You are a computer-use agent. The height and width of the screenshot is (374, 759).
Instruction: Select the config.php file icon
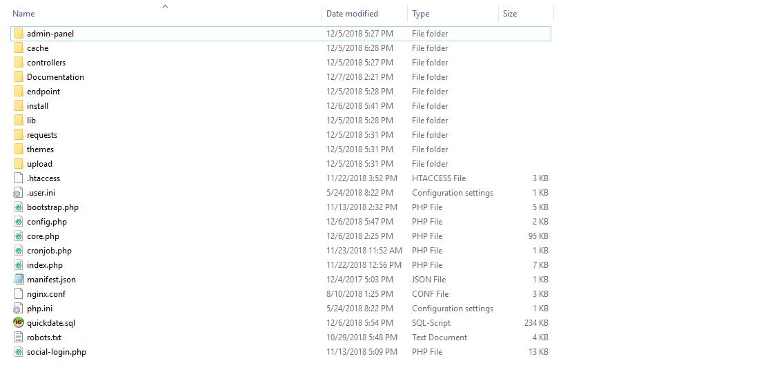click(x=19, y=222)
